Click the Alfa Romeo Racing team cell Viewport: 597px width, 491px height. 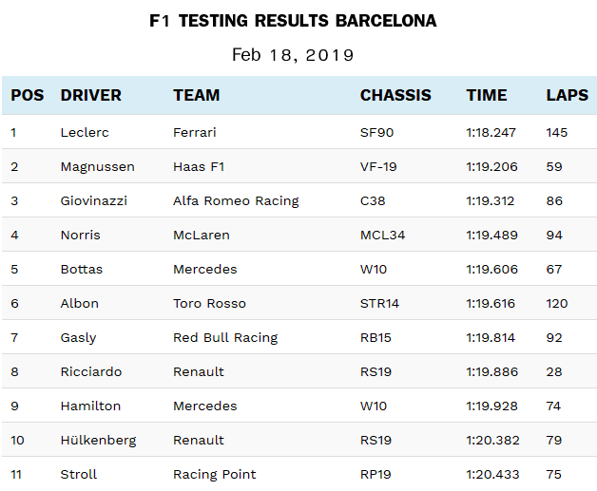point(236,200)
